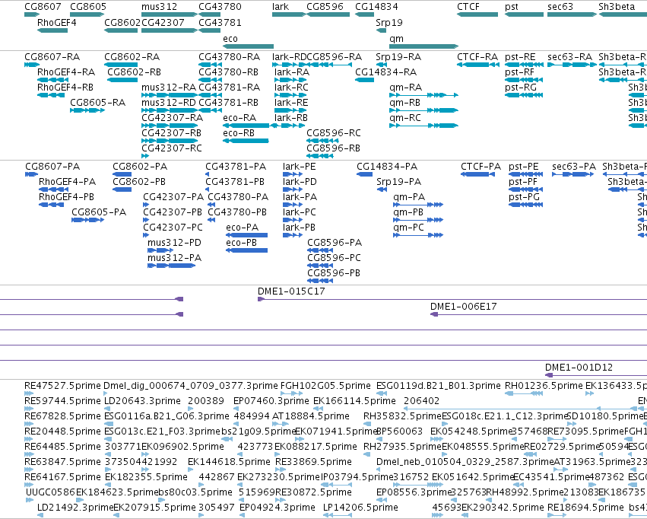Click the CTCF gene label
The width and height of the screenshot is (647, 519).
(468, 7)
